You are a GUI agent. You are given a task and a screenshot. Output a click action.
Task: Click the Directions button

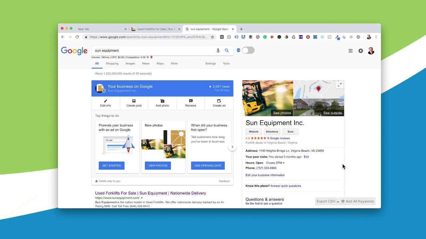(272, 132)
